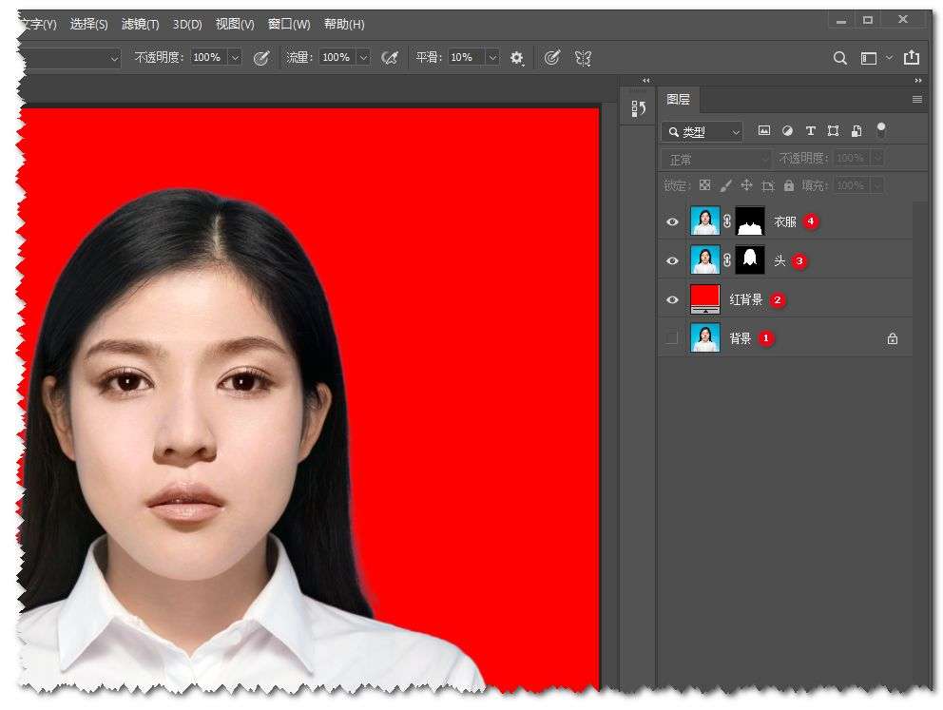Click the symmetry butterfly icon
The image size is (943, 710).
point(583,58)
